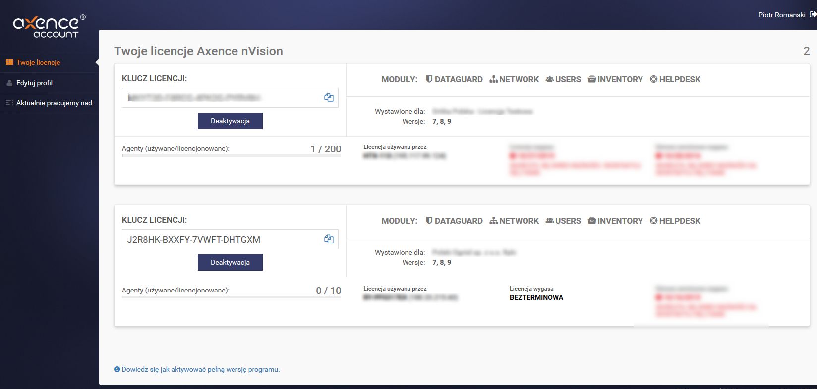
Task: Open the Dowiedz się jak aktywować link
Action: coord(201,369)
